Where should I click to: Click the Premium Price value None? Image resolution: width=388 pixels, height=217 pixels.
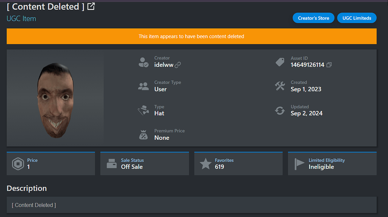click(162, 138)
